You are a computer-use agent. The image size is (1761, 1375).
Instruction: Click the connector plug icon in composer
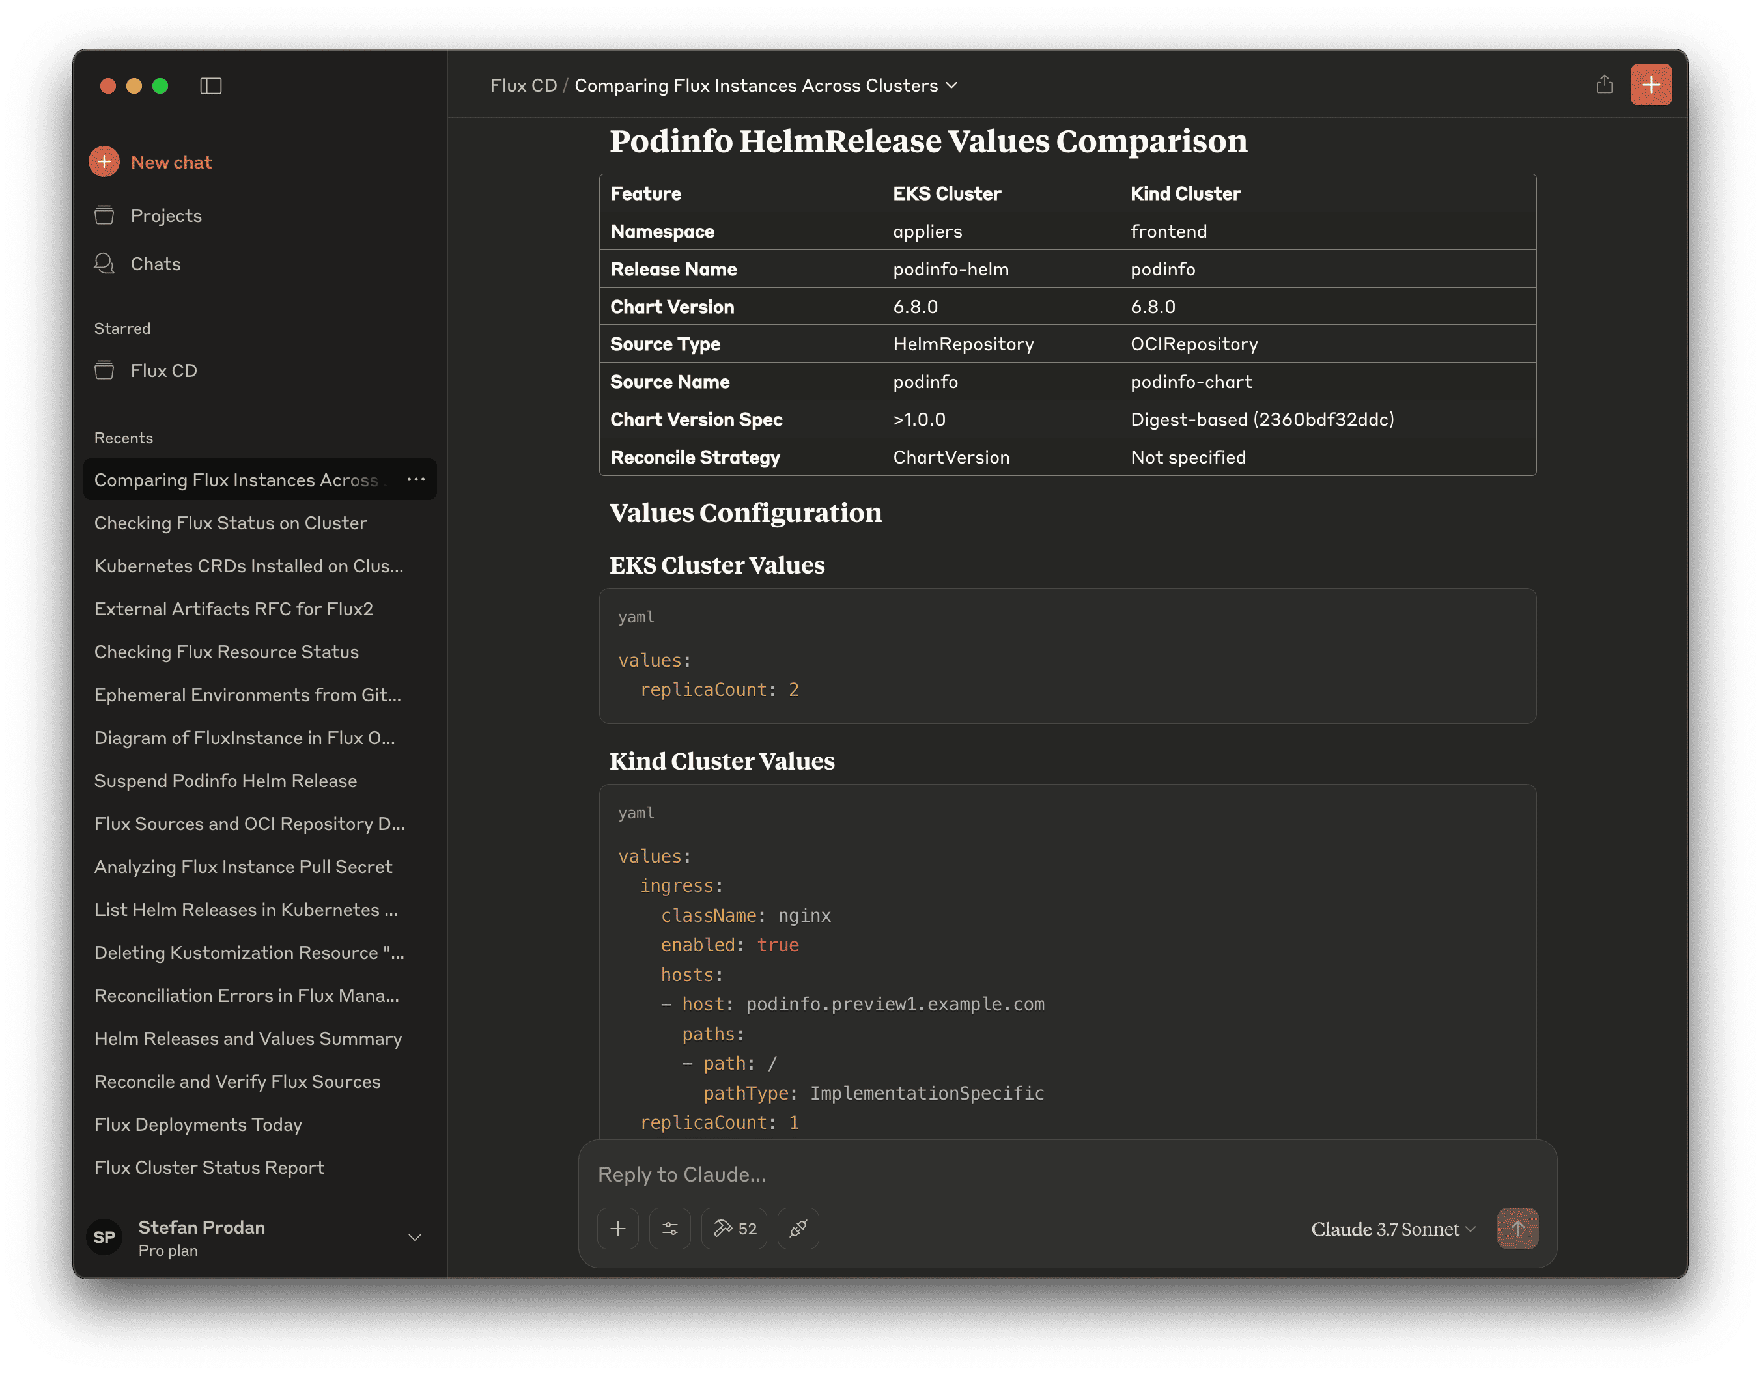[798, 1229]
